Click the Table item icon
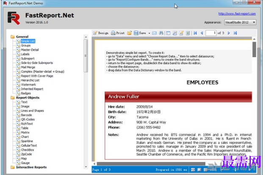Screen dimensions: 269x175 coord(18,128)
